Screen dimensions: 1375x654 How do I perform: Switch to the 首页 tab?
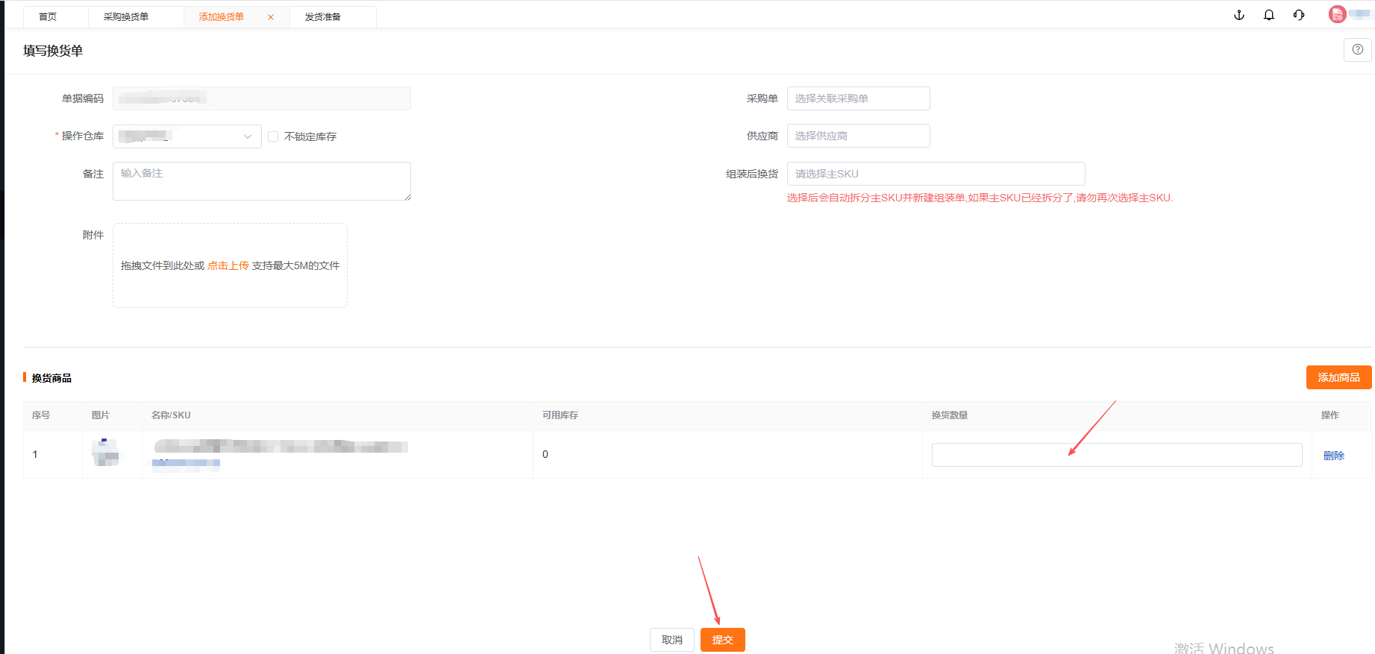tap(48, 17)
